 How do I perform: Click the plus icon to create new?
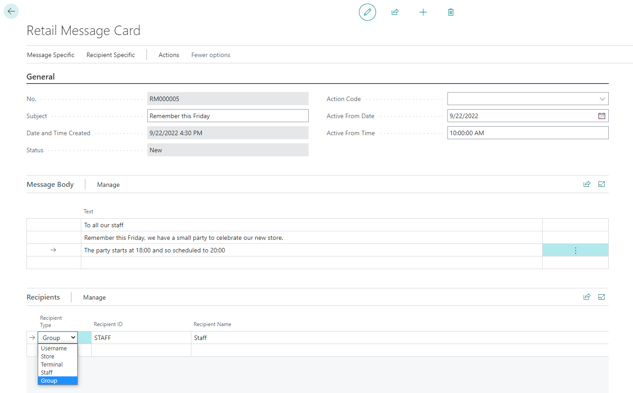pos(423,12)
